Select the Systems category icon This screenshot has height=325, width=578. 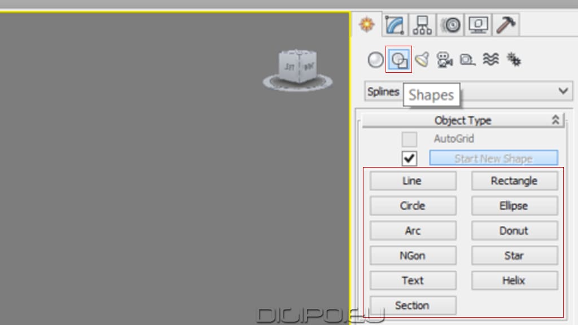click(514, 59)
